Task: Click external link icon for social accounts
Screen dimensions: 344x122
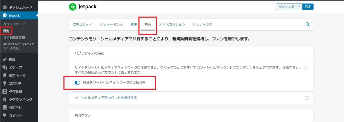Action: coord(307,98)
